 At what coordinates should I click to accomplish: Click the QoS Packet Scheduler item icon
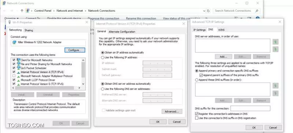click(19, 68)
